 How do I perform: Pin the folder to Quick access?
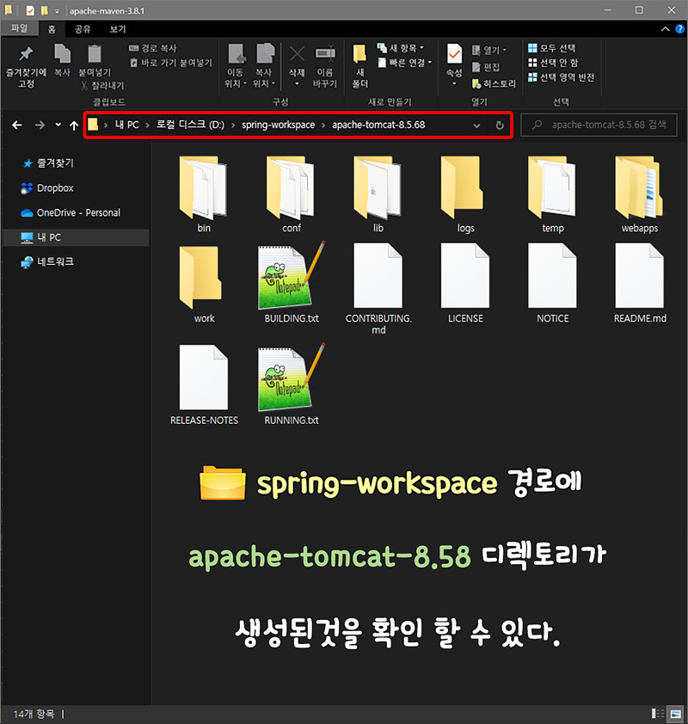(x=26, y=67)
